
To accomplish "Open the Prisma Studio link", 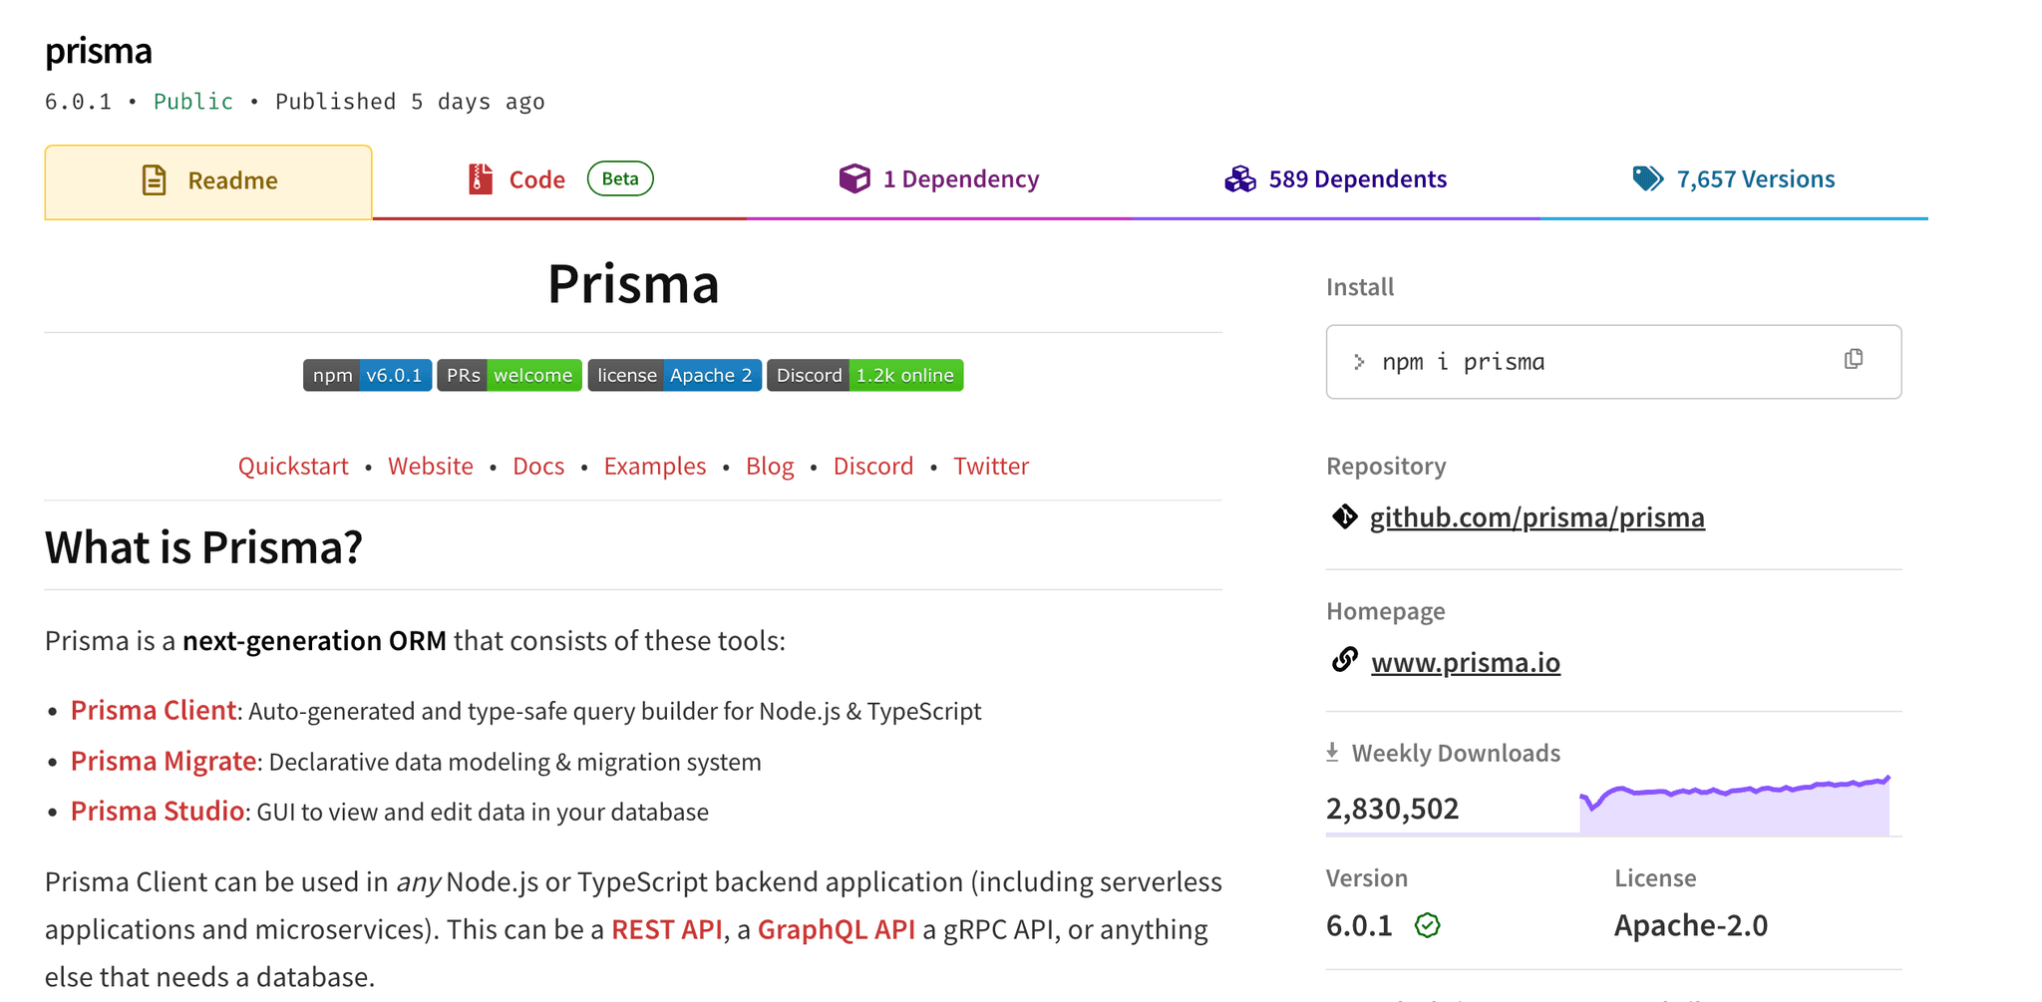I will (158, 812).
